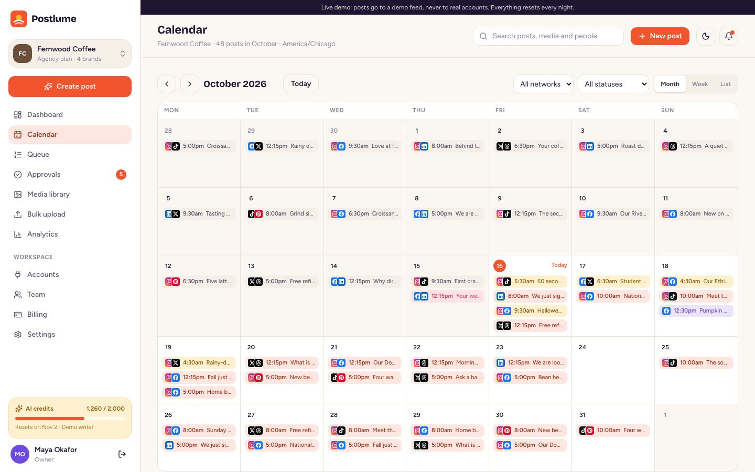Open the notifications bell
The width and height of the screenshot is (755, 472).
(x=729, y=36)
